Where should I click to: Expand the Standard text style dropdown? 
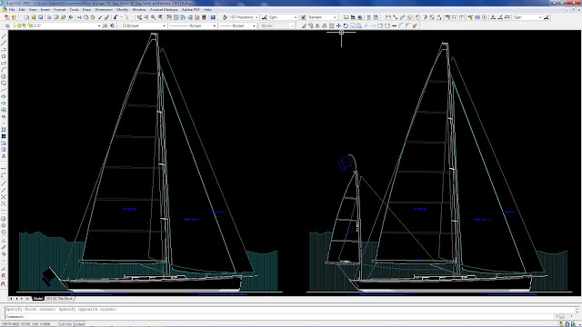pos(335,17)
